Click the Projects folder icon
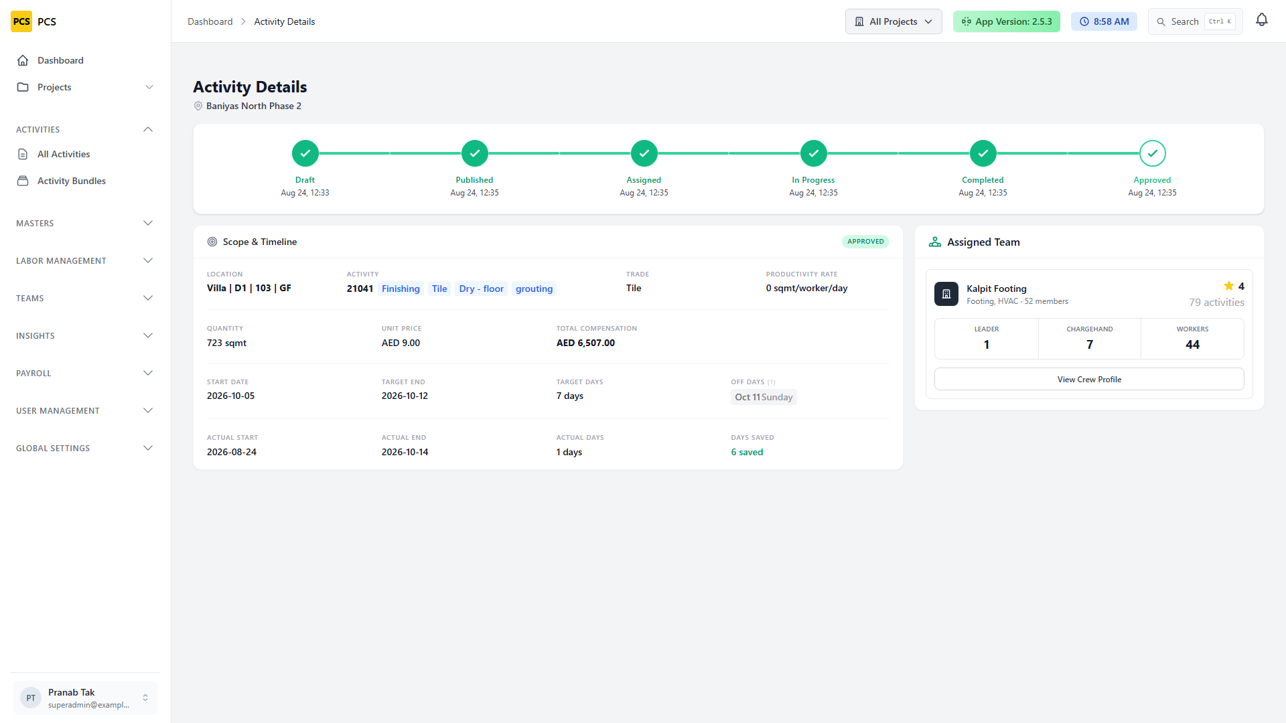1286x723 pixels. pos(23,87)
